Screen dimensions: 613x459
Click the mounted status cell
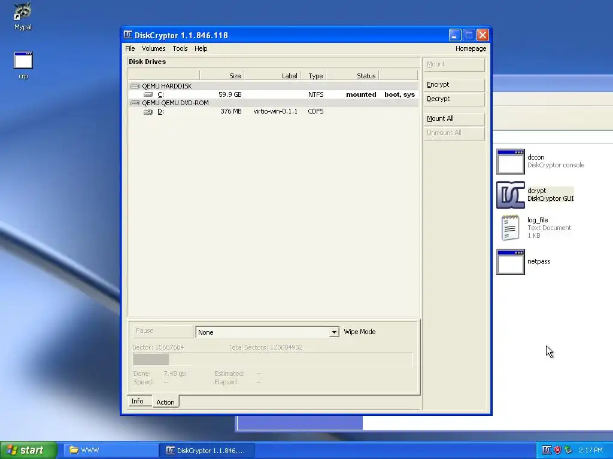[361, 94]
